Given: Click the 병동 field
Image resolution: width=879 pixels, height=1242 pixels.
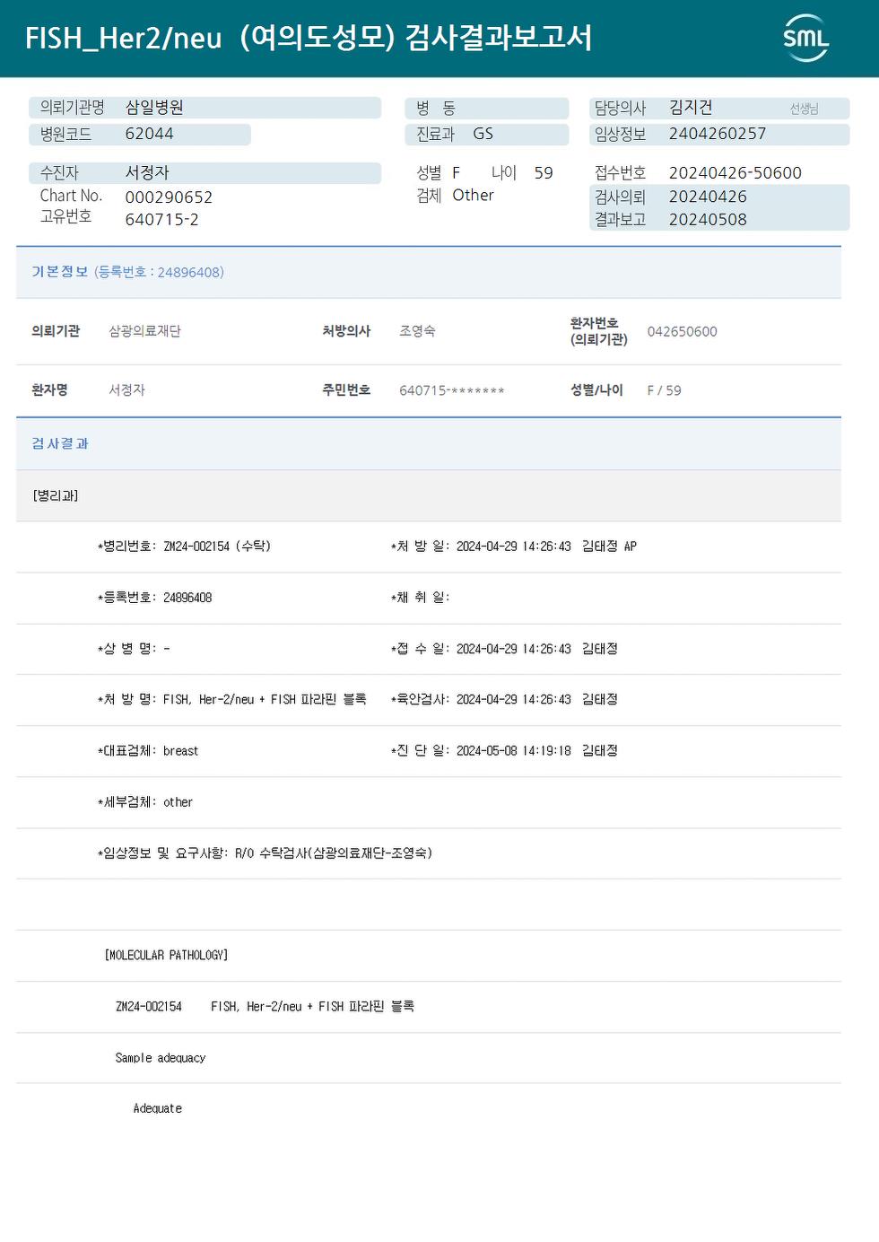Looking at the screenshot, I should 486,108.
